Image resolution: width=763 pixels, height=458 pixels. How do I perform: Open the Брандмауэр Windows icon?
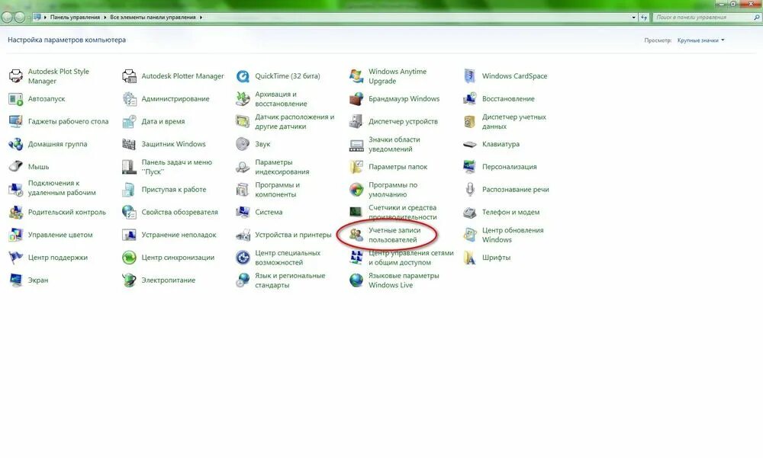pos(356,99)
